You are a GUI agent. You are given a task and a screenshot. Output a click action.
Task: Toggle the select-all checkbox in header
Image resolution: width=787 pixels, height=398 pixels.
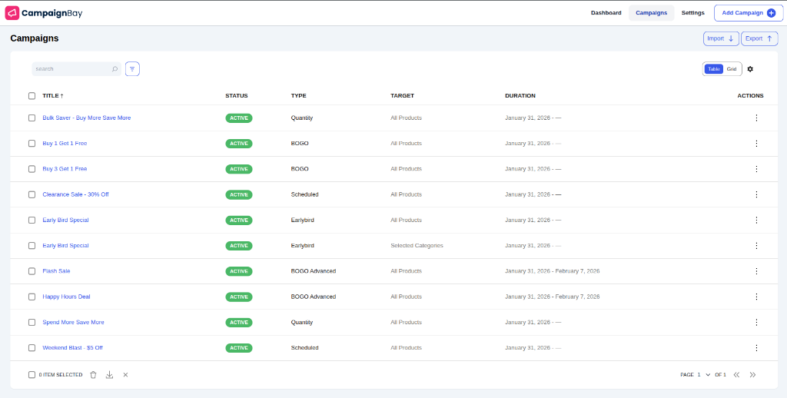[x=32, y=96]
